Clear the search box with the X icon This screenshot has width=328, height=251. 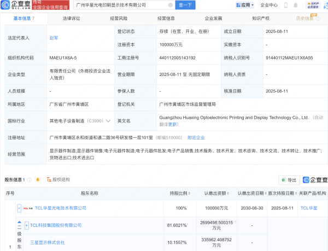171,5
